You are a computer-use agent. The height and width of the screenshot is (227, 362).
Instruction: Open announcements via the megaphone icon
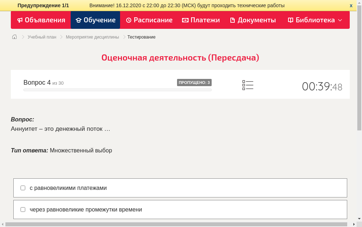click(x=20, y=20)
